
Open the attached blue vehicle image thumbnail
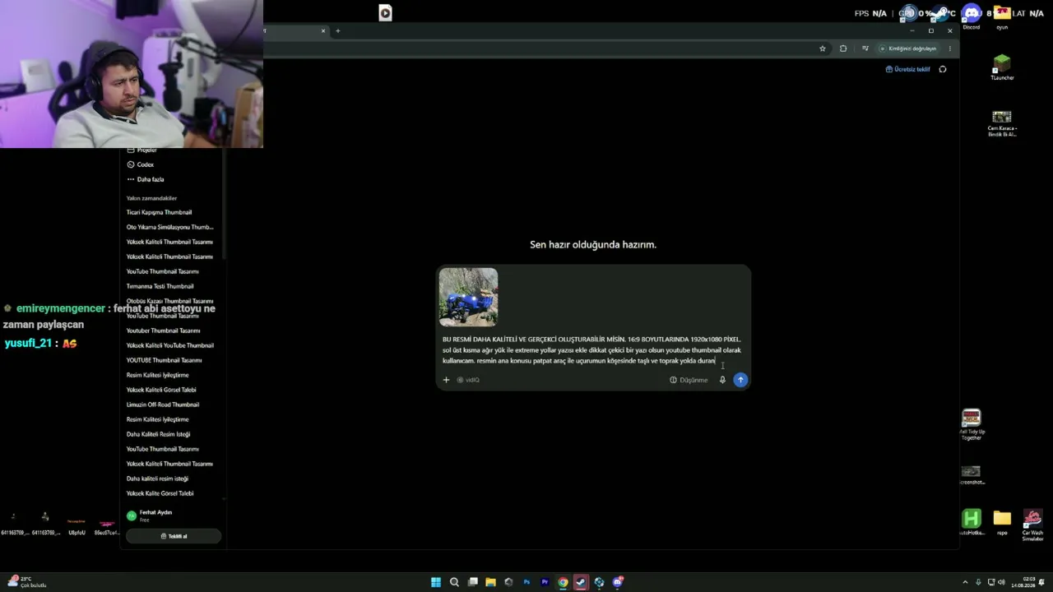pos(468,297)
